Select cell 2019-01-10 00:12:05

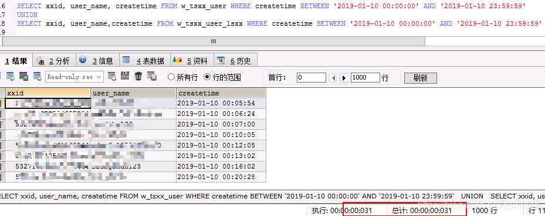click(x=221, y=145)
